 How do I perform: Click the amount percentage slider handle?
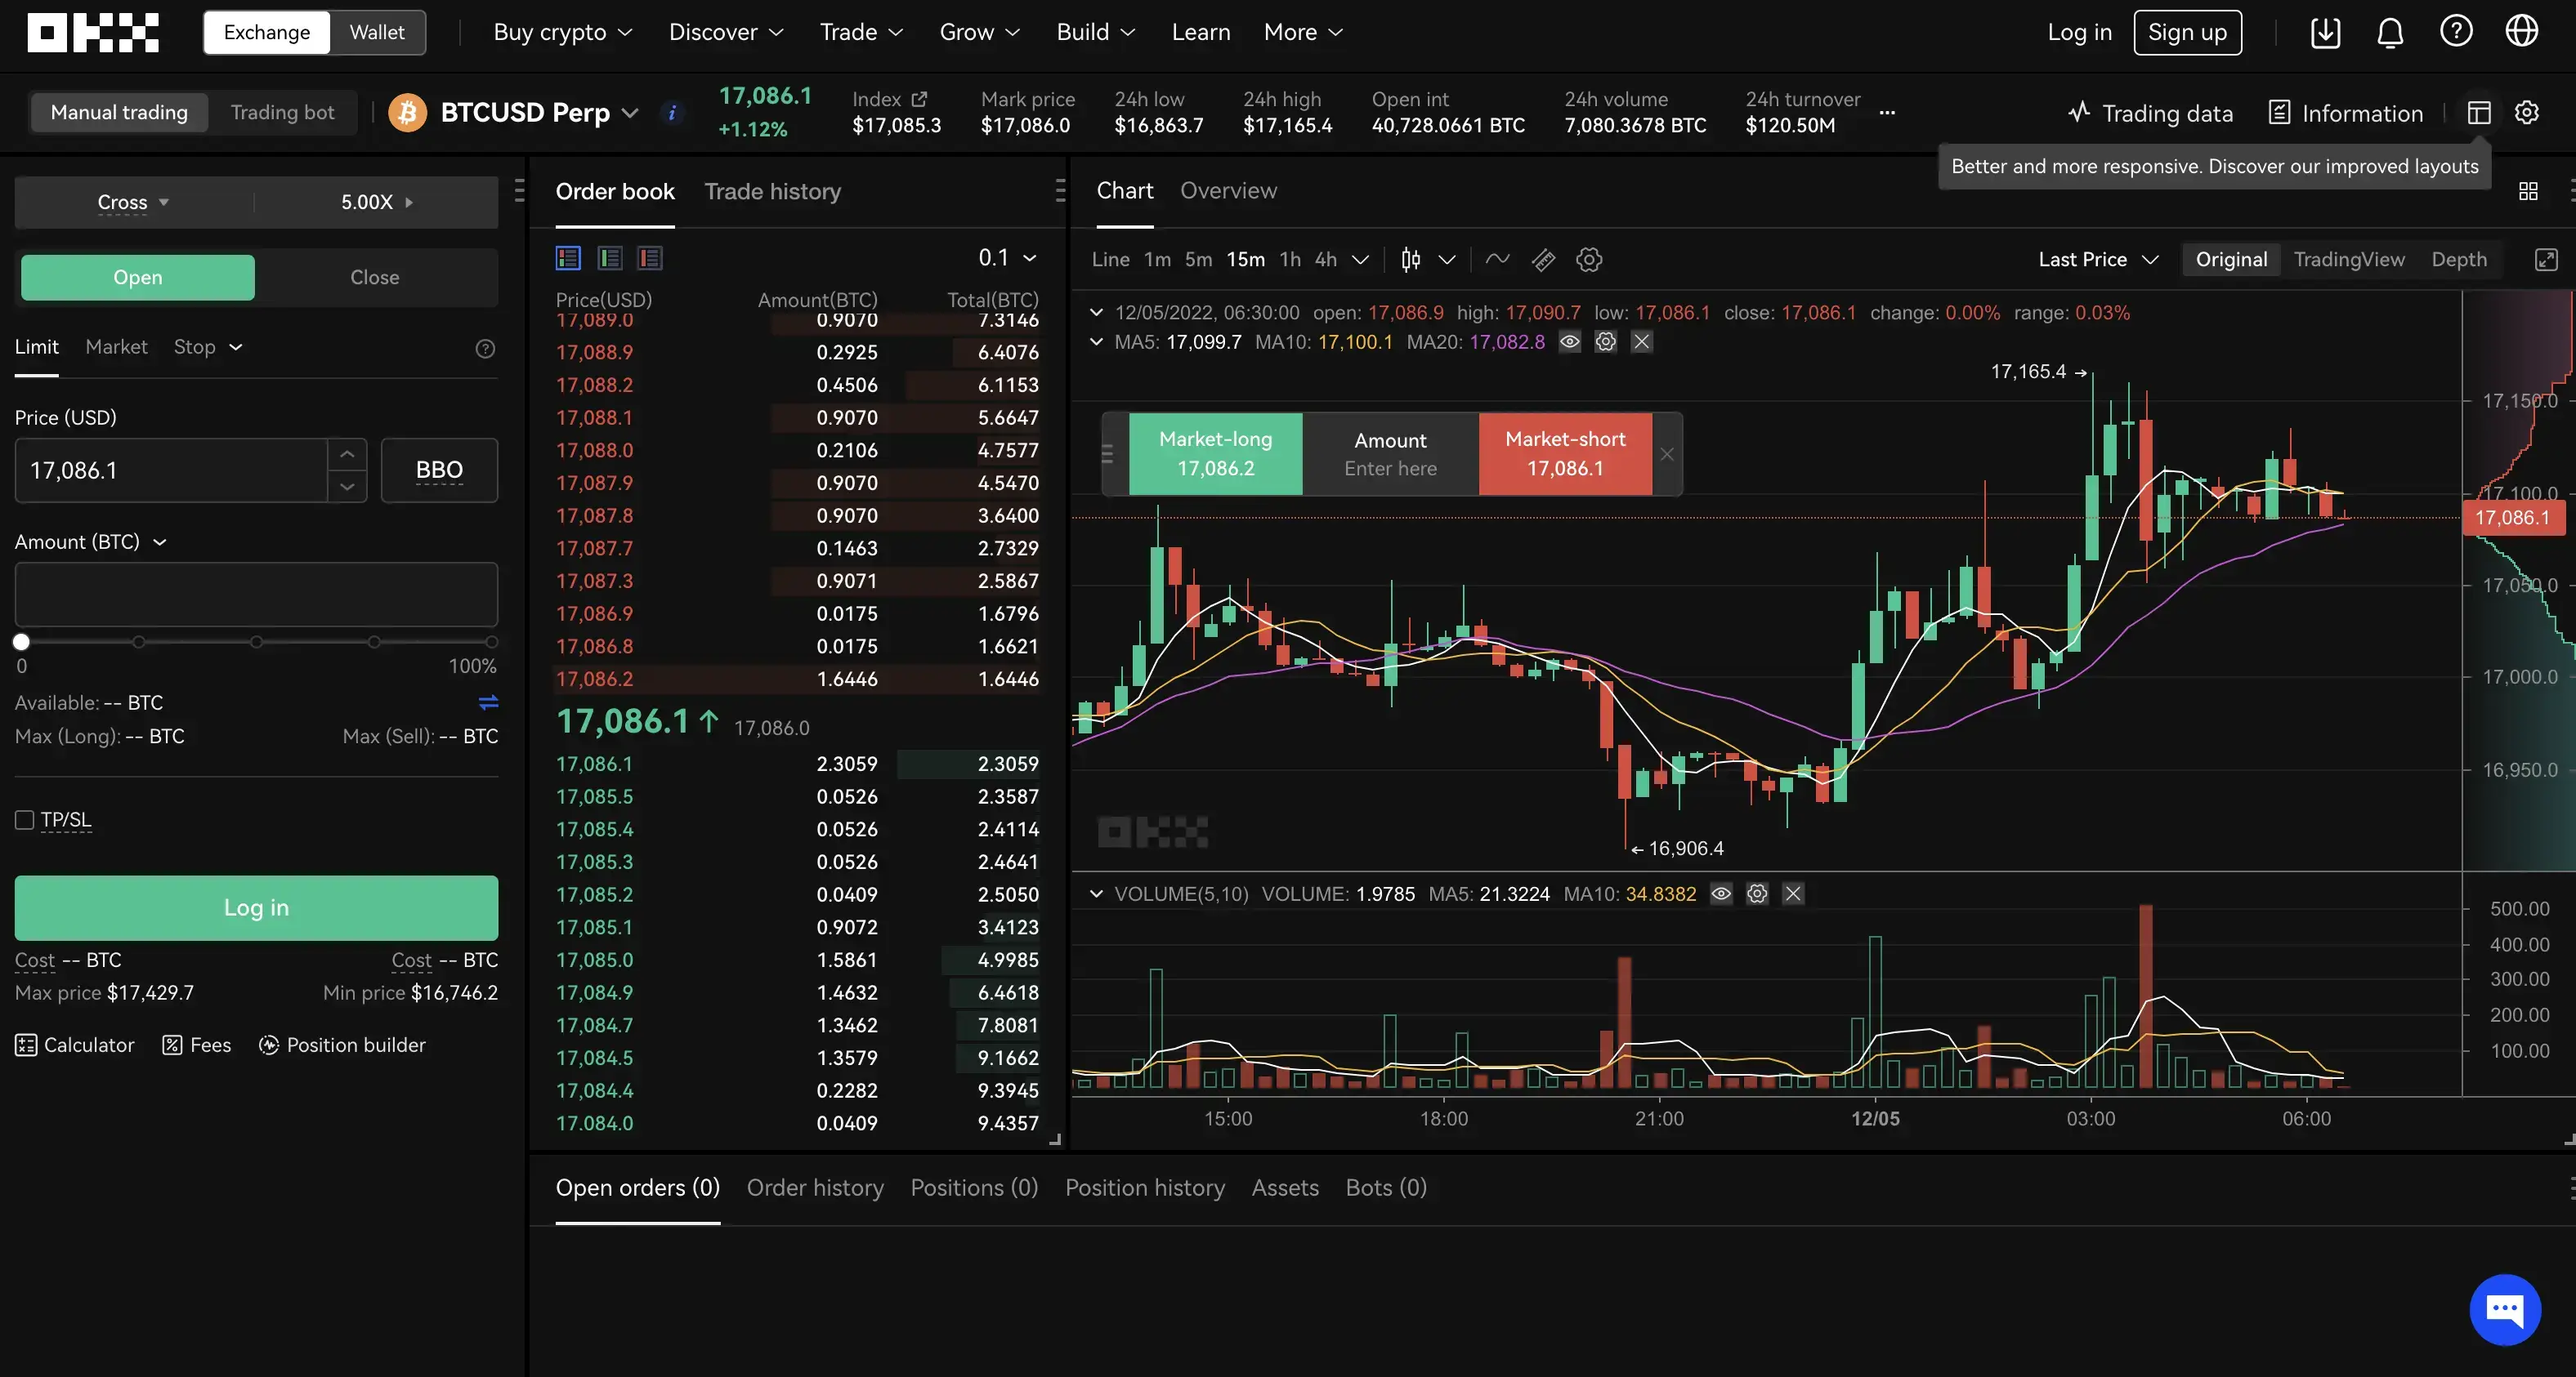[22, 641]
